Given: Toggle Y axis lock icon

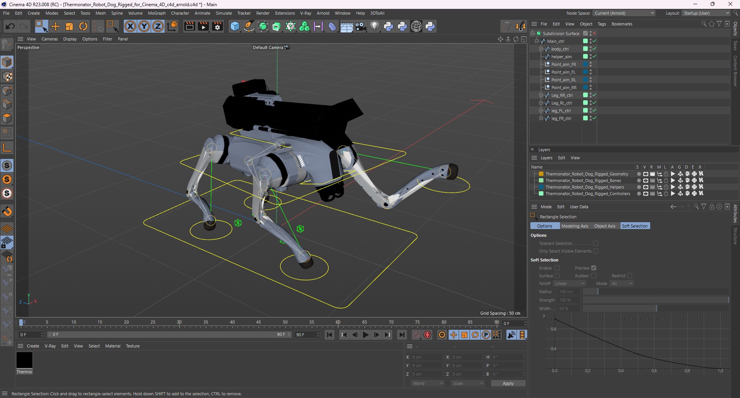Looking at the screenshot, I should click(x=144, y=26).
